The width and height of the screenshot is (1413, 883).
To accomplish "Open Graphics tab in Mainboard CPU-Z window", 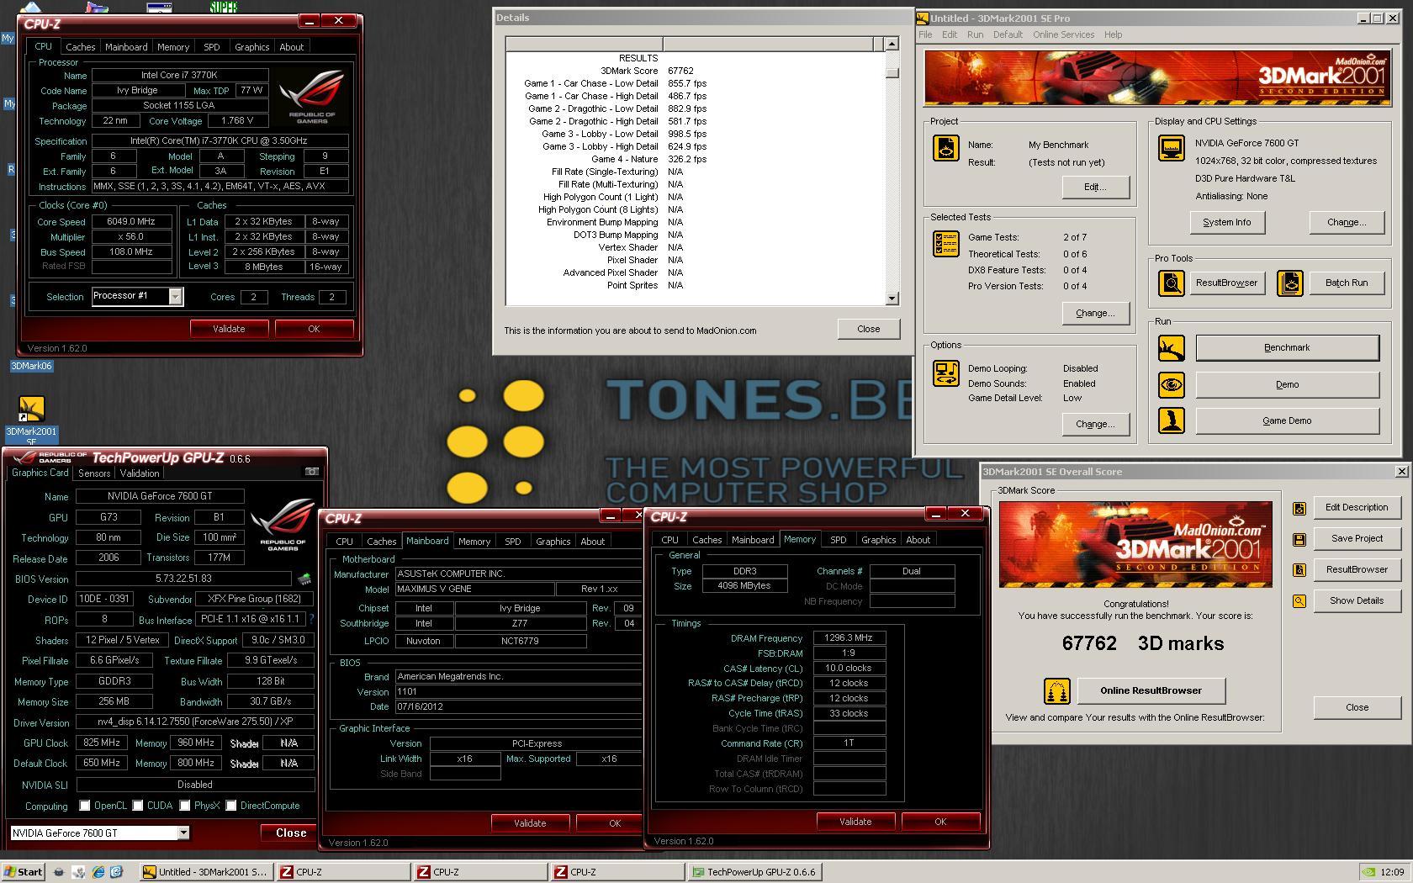I will coord(553,542).
